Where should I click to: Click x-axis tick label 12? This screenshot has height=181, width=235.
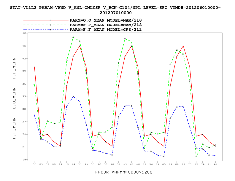60,164
